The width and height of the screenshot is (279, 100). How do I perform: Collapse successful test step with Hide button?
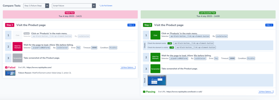click(269, 25)
